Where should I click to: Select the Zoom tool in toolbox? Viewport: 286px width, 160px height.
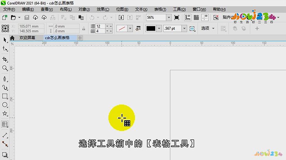[x=5, y=68]
